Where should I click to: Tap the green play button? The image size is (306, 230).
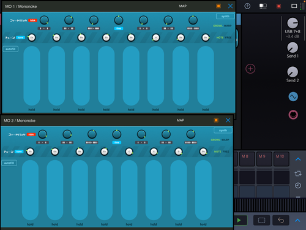coord(239,220)
